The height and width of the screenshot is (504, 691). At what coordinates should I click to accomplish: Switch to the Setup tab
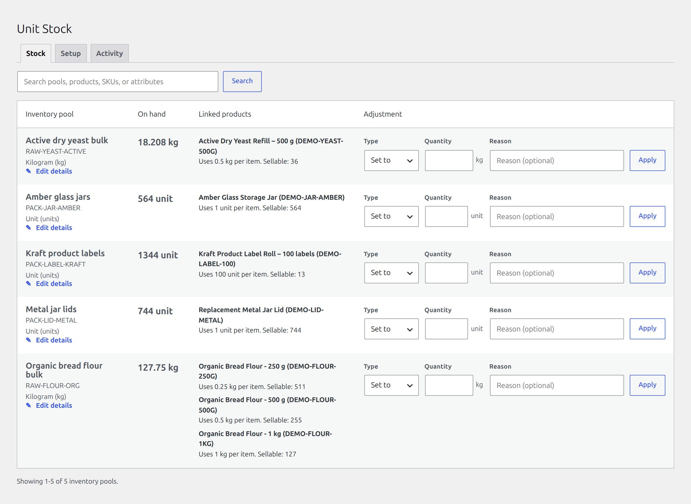[71, 53]
